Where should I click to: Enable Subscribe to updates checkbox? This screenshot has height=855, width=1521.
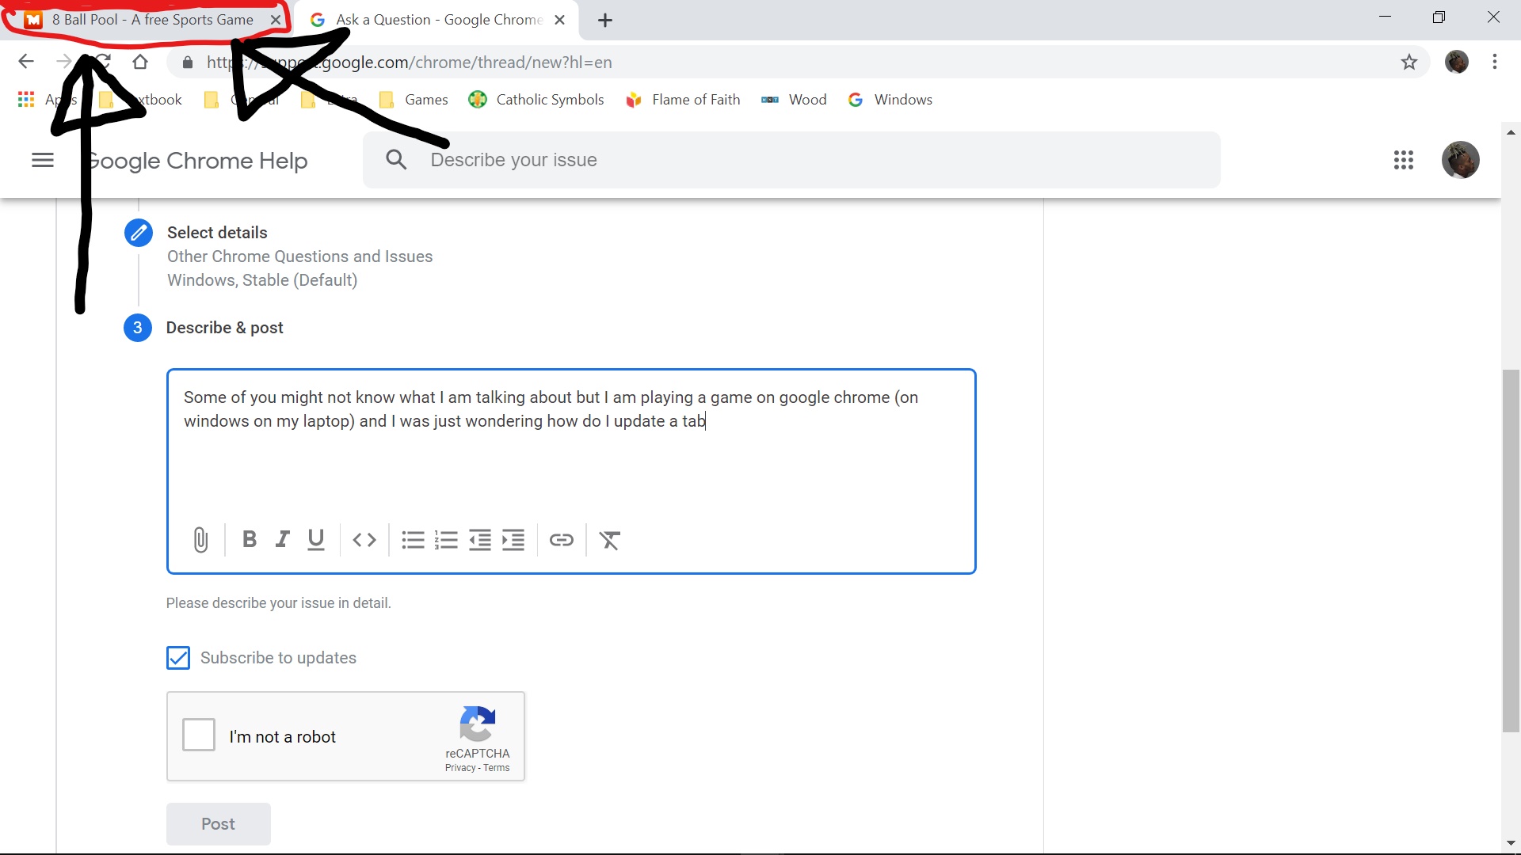click(x=180, y=656)
